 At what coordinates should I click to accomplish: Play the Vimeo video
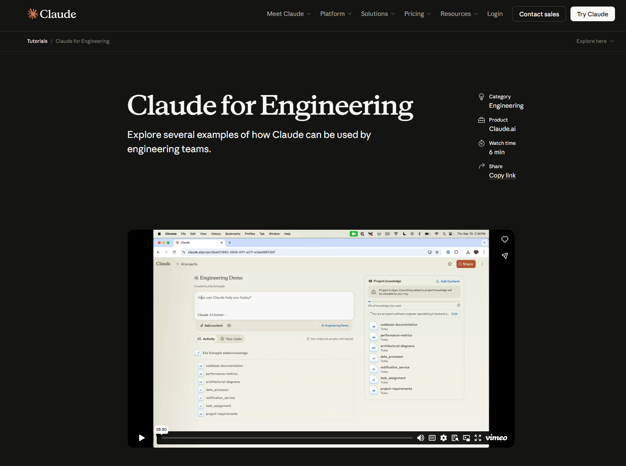tap(142, 438)
